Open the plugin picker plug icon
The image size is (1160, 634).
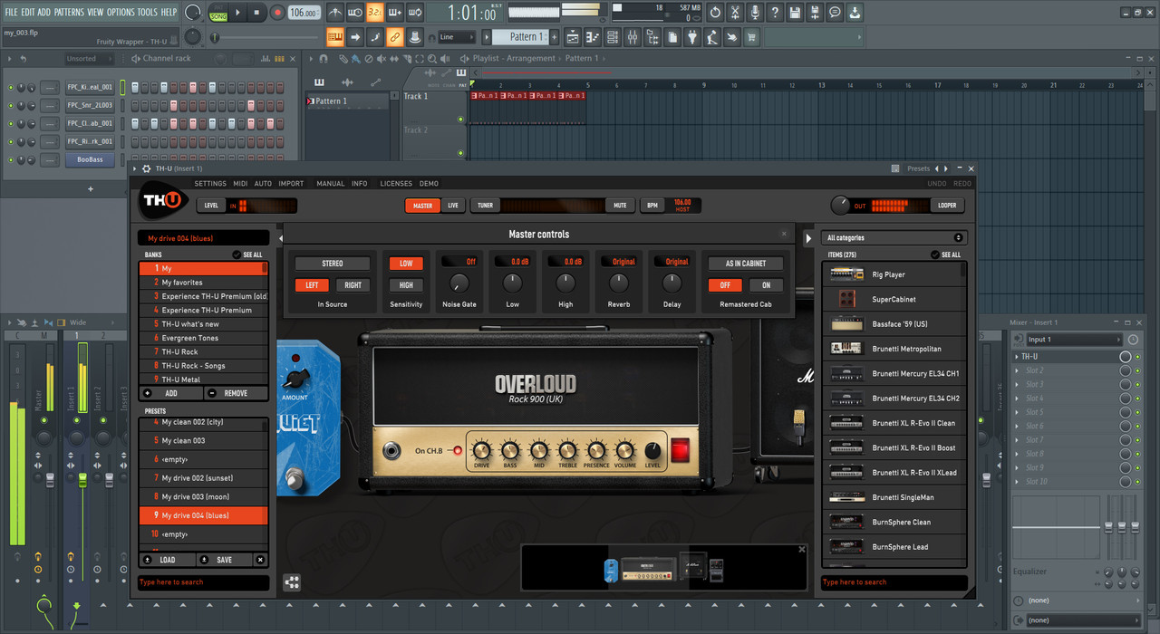click(692, 37)
